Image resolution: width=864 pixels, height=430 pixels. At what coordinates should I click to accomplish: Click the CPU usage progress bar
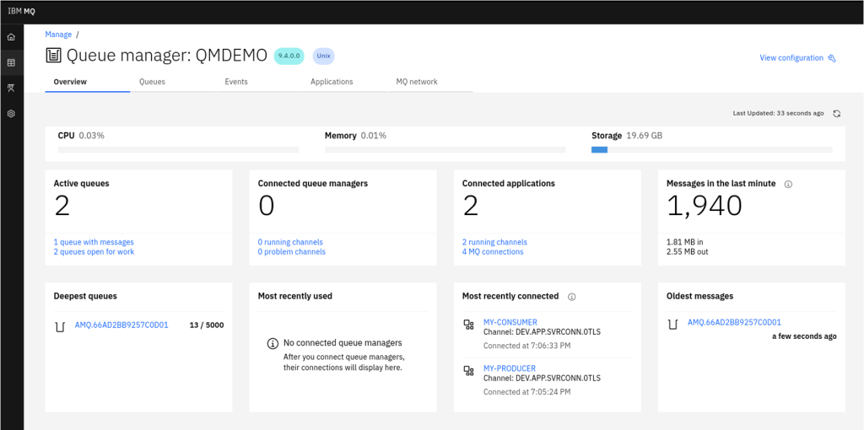coord(178,150)
